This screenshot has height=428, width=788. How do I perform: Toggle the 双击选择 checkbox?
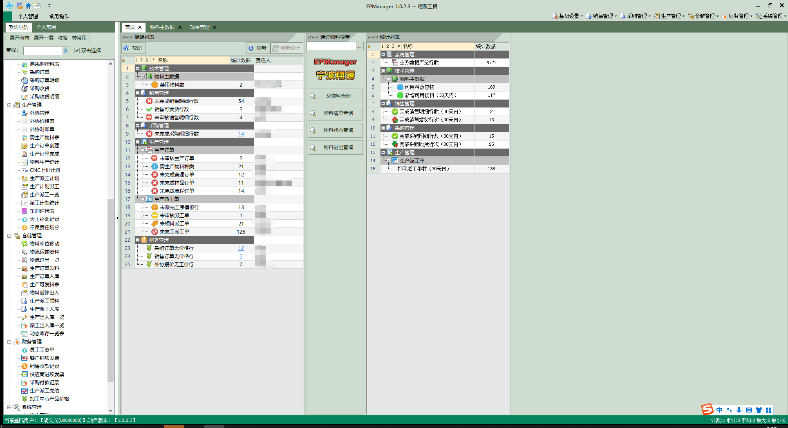77,51
